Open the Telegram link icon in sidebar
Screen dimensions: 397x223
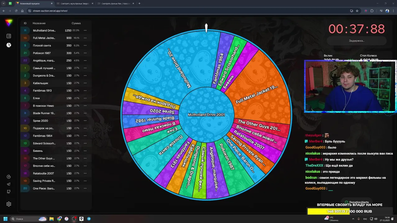click(9, 184)
